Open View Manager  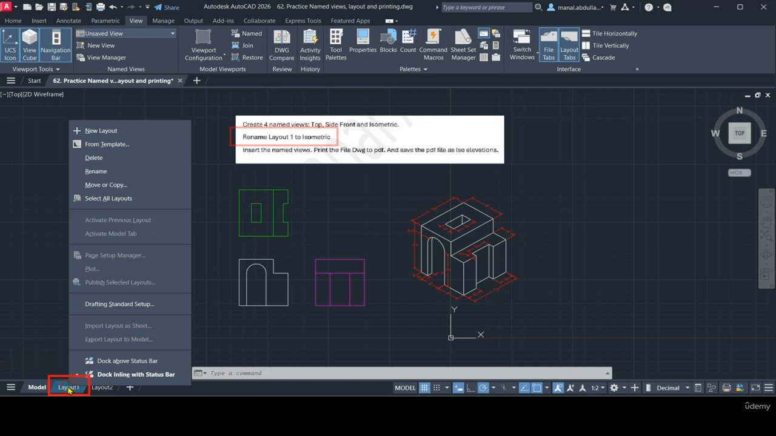[x=106, y=58]
